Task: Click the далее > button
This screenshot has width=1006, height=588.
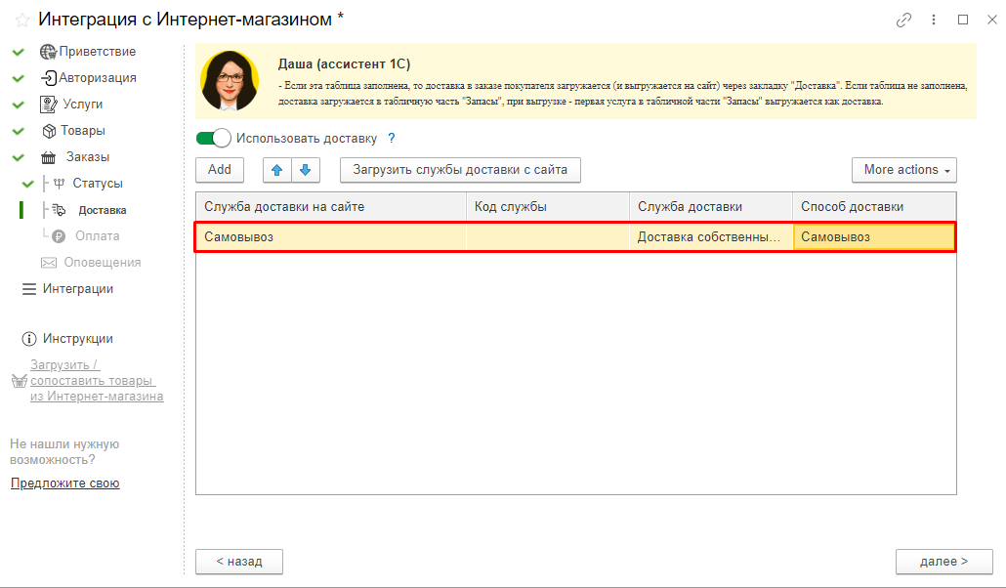Action: coord(943,562)
